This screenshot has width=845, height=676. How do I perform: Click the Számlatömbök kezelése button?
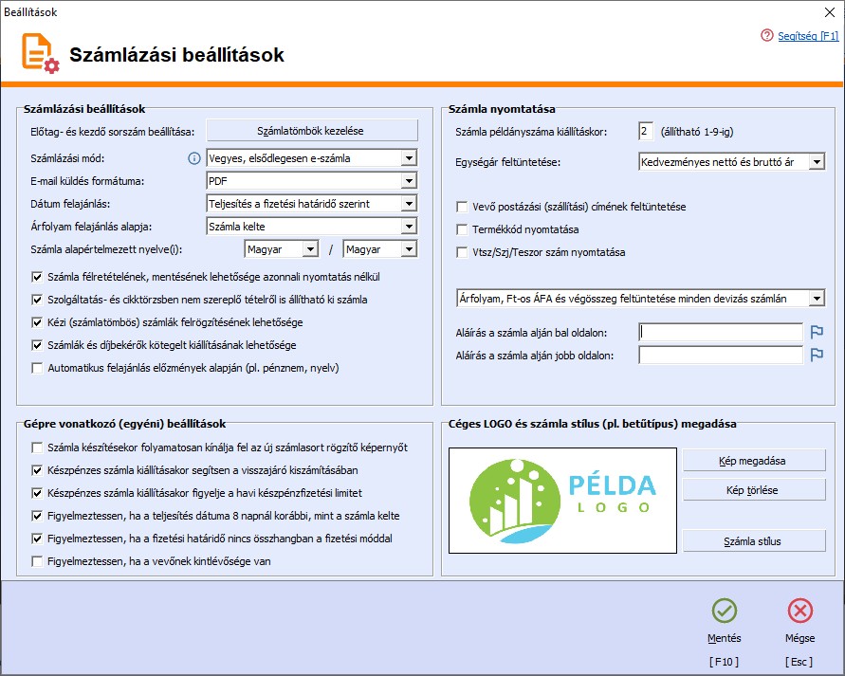[x=312, y=130]
